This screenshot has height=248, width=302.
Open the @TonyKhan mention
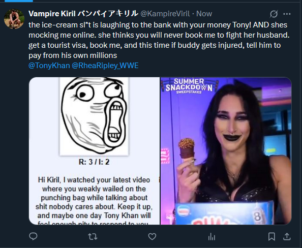tap(49, 66)
